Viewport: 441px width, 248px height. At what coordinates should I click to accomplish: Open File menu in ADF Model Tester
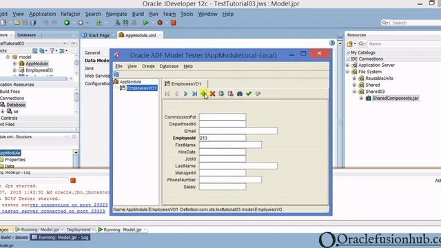pos(119,66)
